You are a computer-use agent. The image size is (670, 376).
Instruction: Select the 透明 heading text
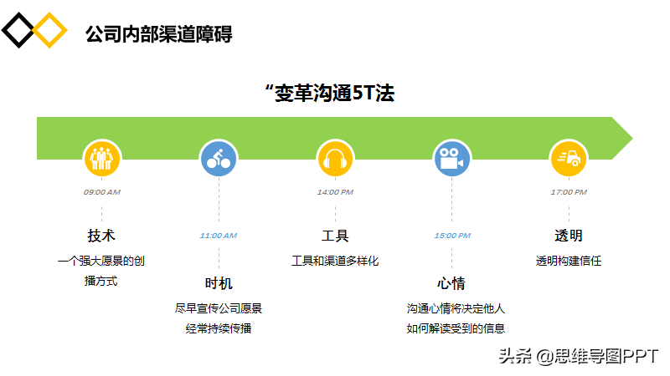[x=569, y=236]
